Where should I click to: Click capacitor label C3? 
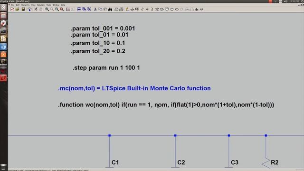pyautogui.click(x=235, y=162)
